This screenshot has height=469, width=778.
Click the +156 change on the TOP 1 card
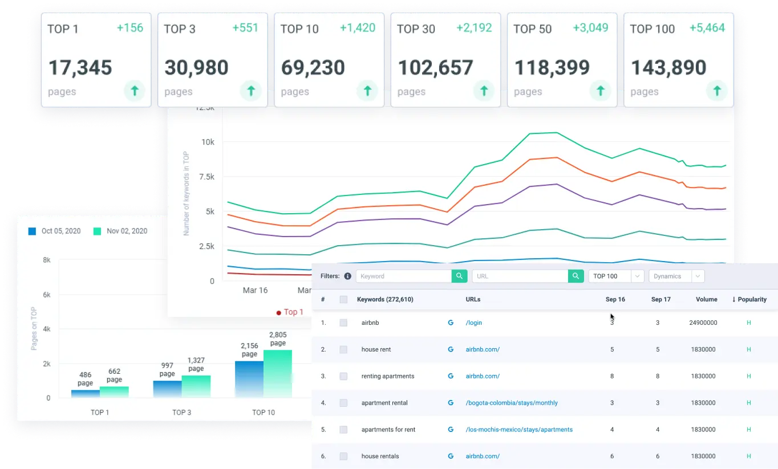pyautogui.click(x=130, y=27)
